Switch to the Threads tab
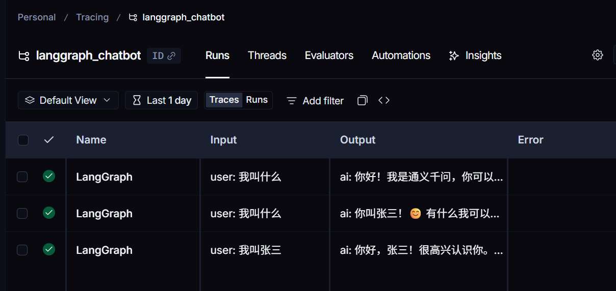This screenshot has height=291, width=616. (267, 55)
